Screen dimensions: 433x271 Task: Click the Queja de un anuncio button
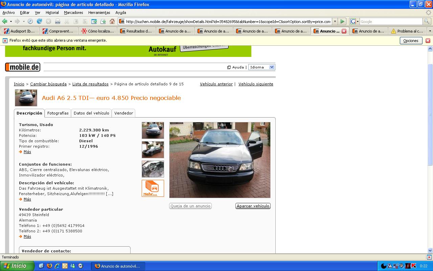(x=190, y=206)
